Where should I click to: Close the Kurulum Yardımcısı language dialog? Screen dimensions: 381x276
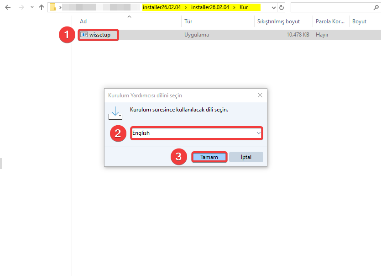[260, 96]
